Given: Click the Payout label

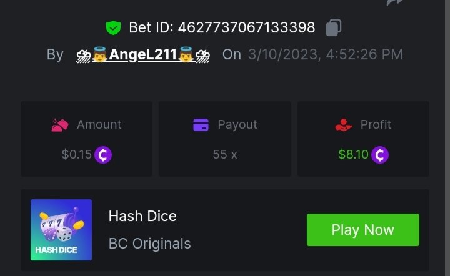Looking at the screenshot, I should click(x=237, y=125).
